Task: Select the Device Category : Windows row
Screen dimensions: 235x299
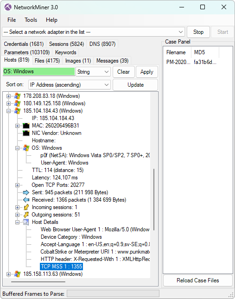Action: pos(71,237)
